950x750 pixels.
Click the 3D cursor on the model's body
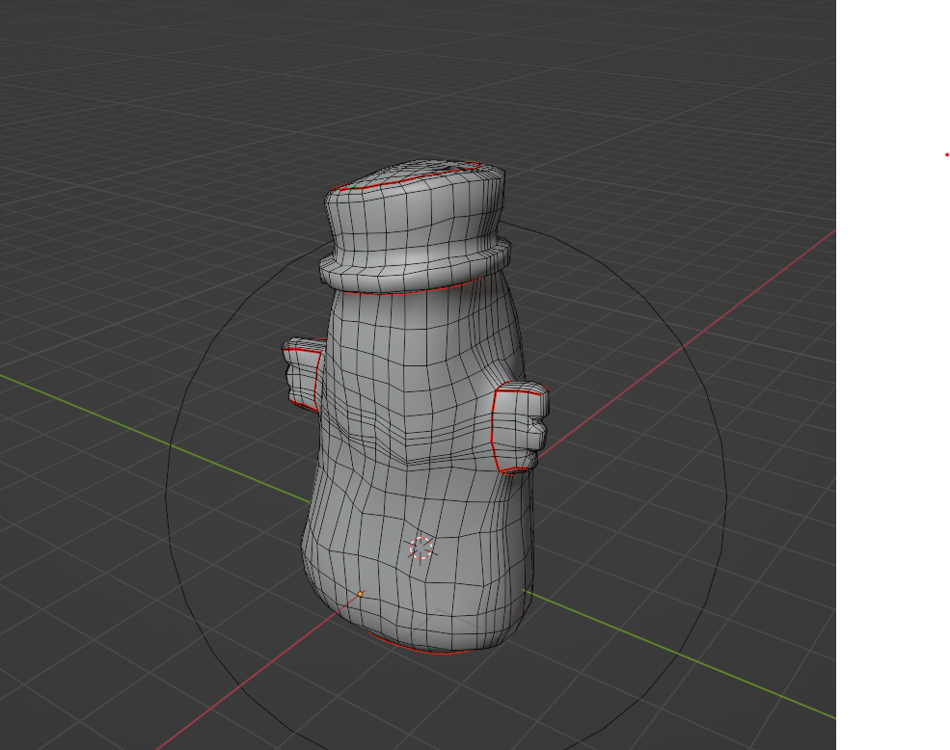(421, 549)
